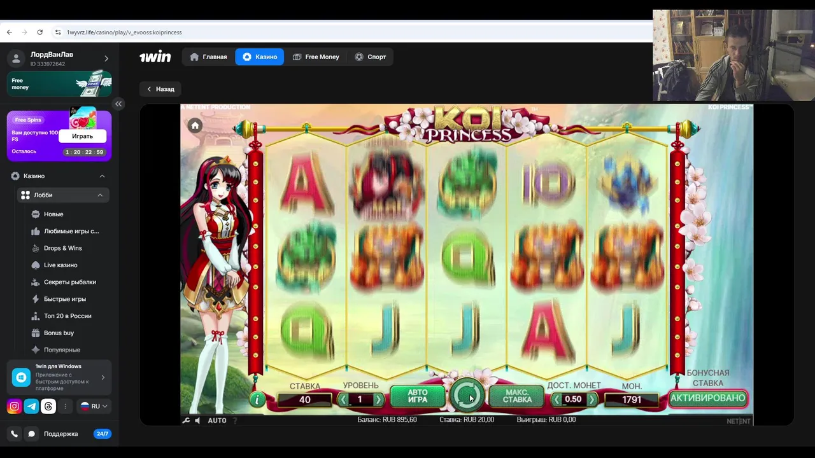Click the Лобби grid icon in sidebar
The width and height of the screenshot is (815, 458).
[x=25, y=195]
